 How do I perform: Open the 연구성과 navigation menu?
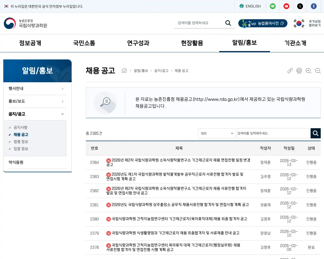pyautogui.click(x=138, y=43)
